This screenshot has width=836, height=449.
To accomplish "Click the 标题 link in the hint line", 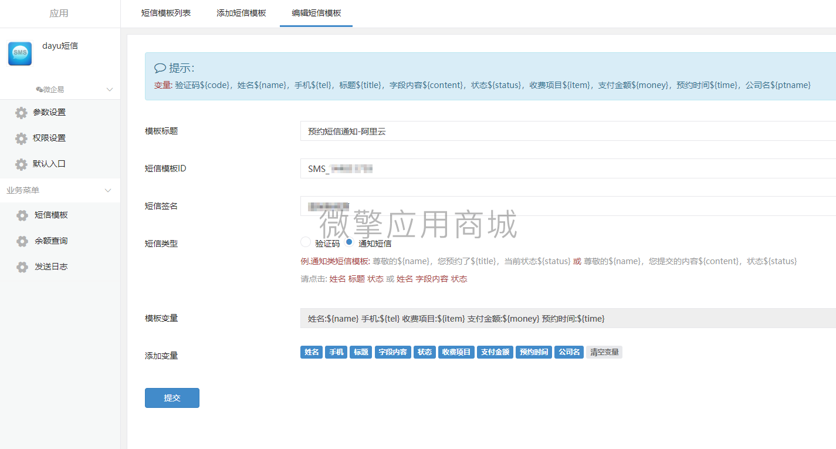I will pyautogui.click(x=357, y=279).
